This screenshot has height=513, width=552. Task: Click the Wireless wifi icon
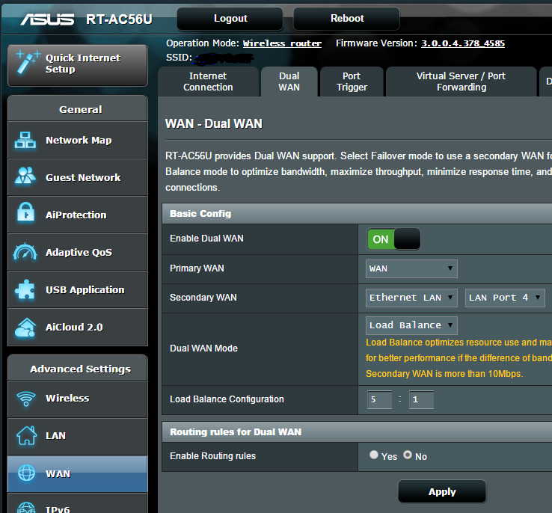[25, 399]
